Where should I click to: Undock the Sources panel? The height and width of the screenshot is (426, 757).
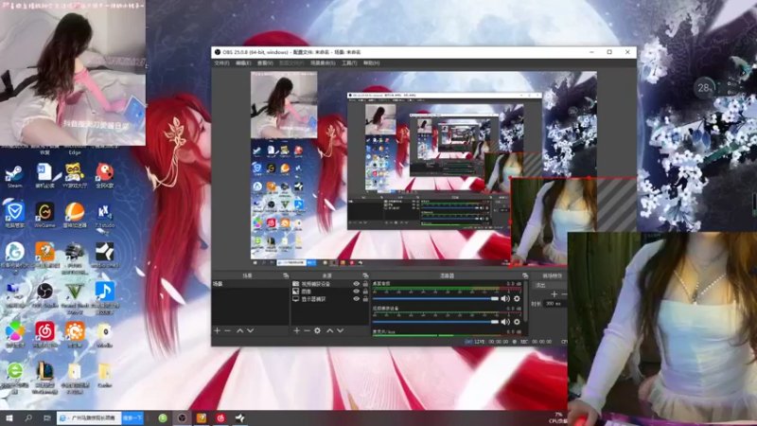[x=365, y=275]
